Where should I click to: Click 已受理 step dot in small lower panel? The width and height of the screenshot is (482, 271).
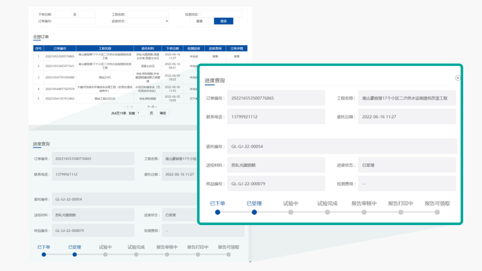[x=75, y=254]
